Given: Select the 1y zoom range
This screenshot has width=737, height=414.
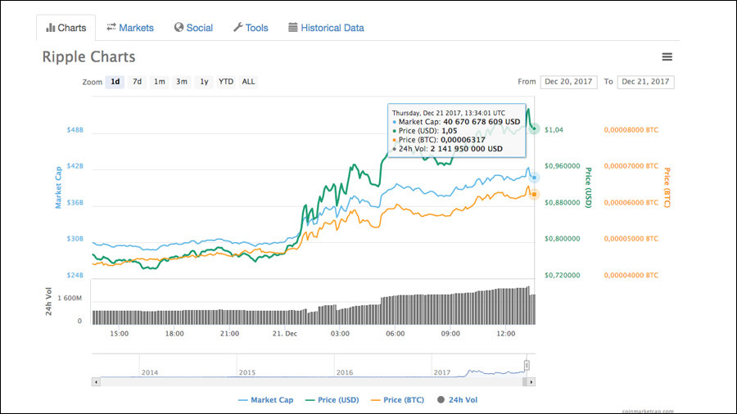Looking at the screenshot, I should tap(204, 82).
